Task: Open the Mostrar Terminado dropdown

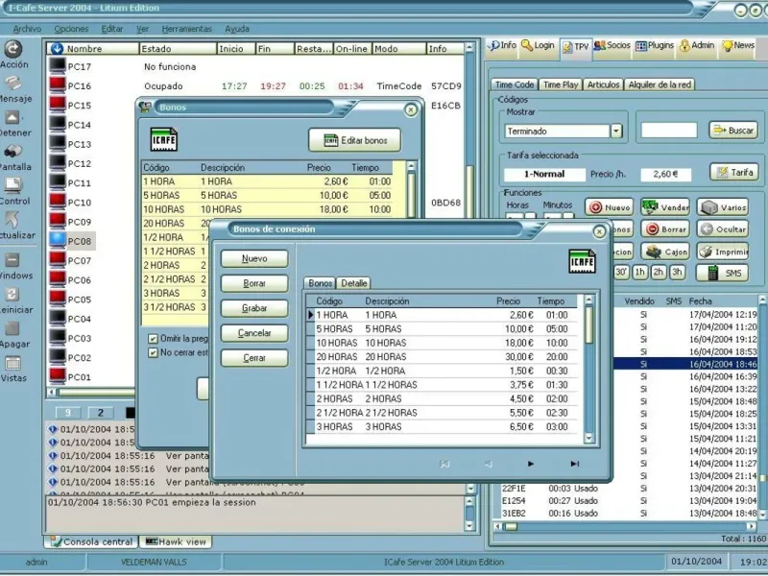Action: pos(616,131)
